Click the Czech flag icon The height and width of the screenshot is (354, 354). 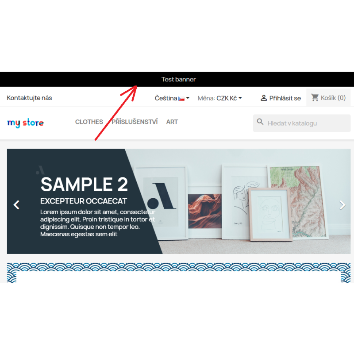pos(181,99)
